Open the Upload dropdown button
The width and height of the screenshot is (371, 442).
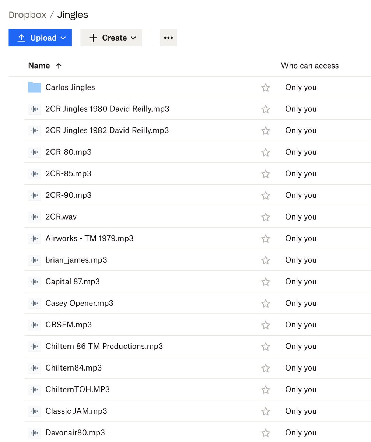(40, 38)
